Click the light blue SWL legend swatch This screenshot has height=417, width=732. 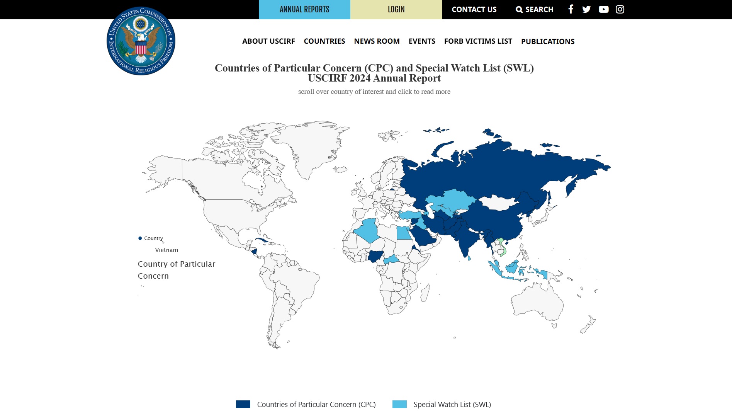click(x=399, y=404)
